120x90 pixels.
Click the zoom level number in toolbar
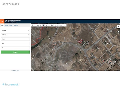[65, 25]
